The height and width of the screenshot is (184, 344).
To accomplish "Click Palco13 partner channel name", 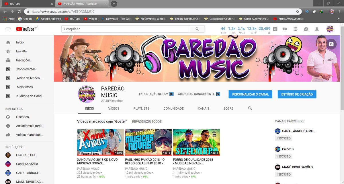I will click(288, 149).
